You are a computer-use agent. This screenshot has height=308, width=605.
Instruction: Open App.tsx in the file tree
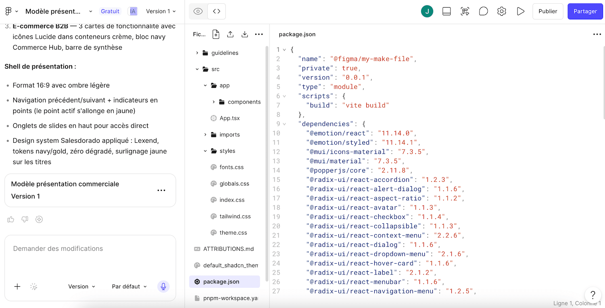pyautogui.click(x=229, y=118)
